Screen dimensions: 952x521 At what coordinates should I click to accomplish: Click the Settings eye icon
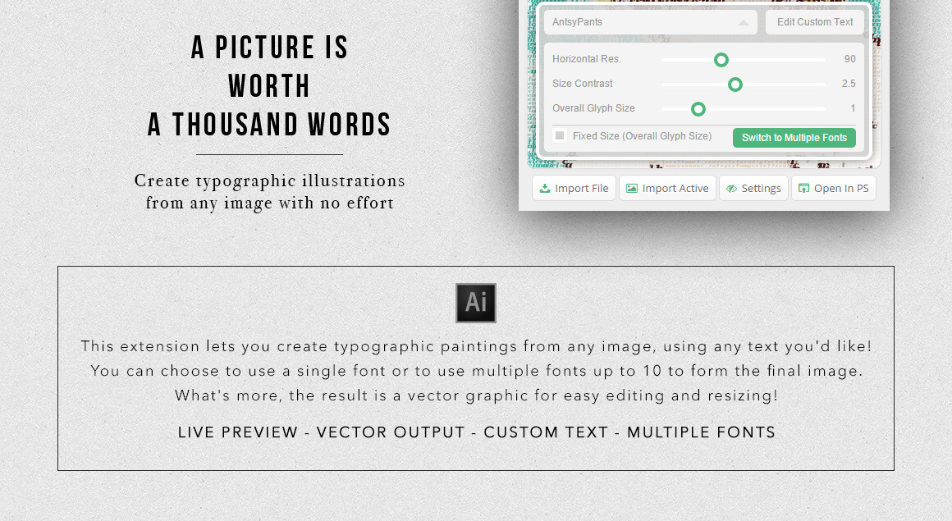point(731,189)
